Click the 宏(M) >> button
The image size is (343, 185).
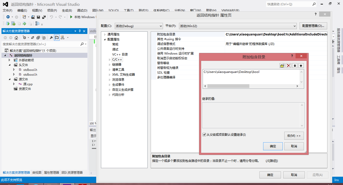pos(294,136)
